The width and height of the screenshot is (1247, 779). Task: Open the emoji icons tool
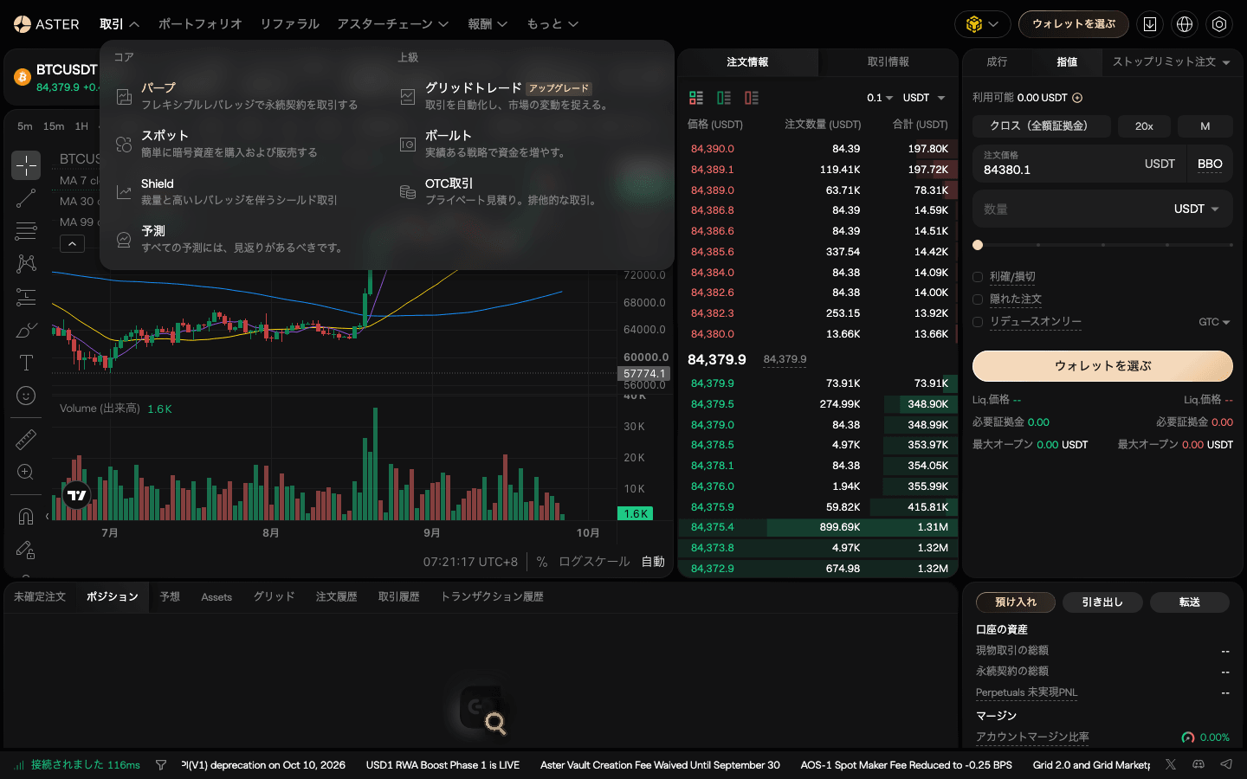[26, 396]
